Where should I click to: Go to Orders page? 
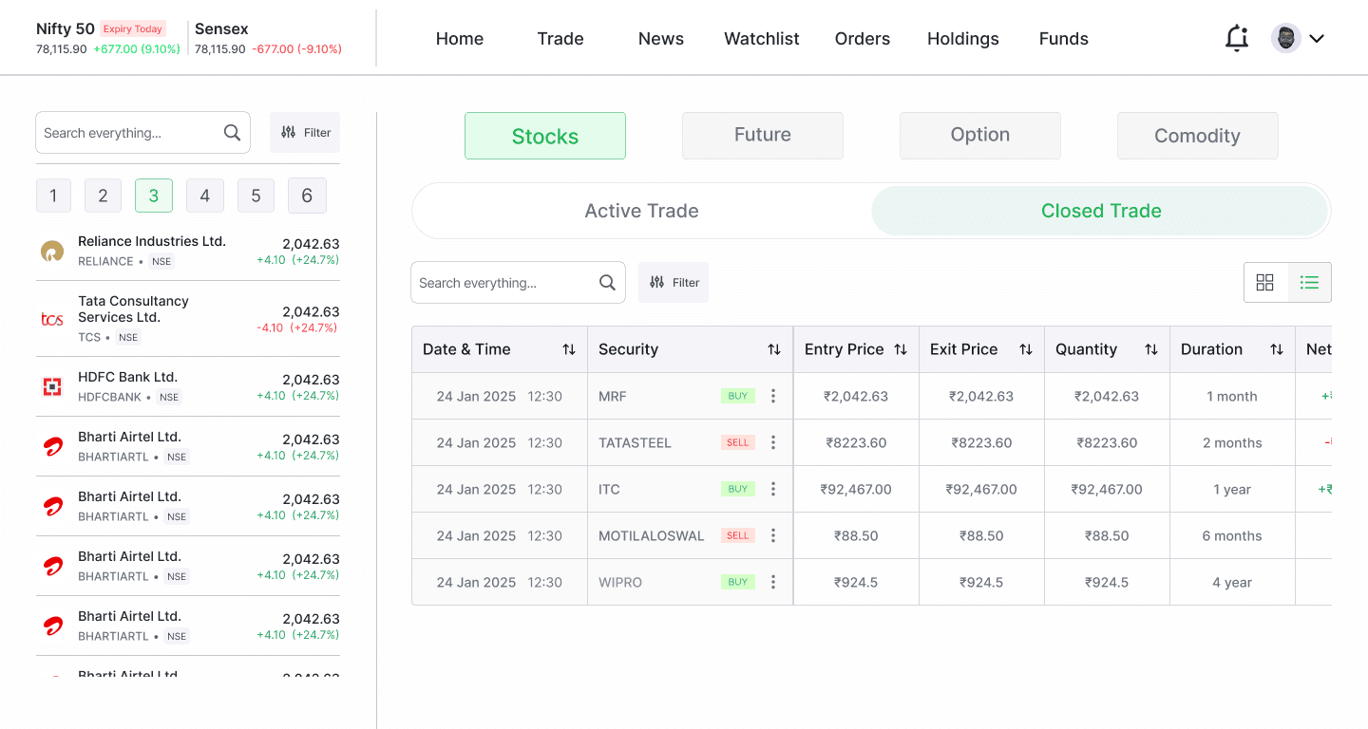[863, 39]
